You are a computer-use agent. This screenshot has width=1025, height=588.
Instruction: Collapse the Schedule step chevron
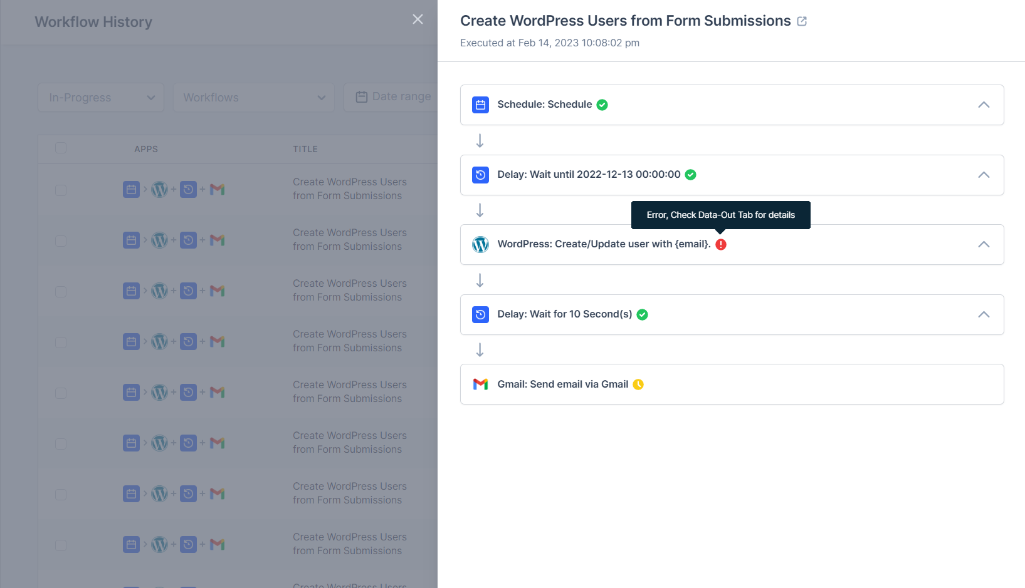click(984, 105)
